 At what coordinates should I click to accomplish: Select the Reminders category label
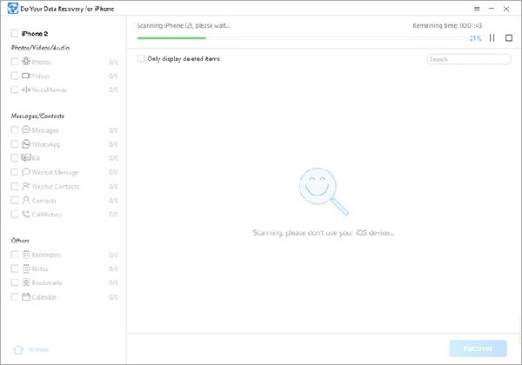click(x=47, y=255)
